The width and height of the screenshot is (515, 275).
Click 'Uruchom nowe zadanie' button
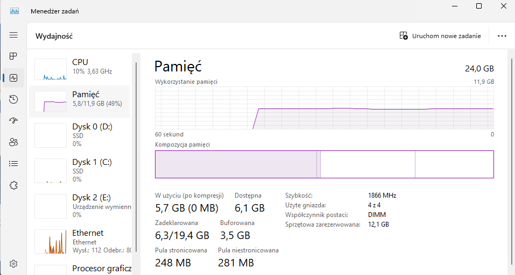tap(440, 36)
